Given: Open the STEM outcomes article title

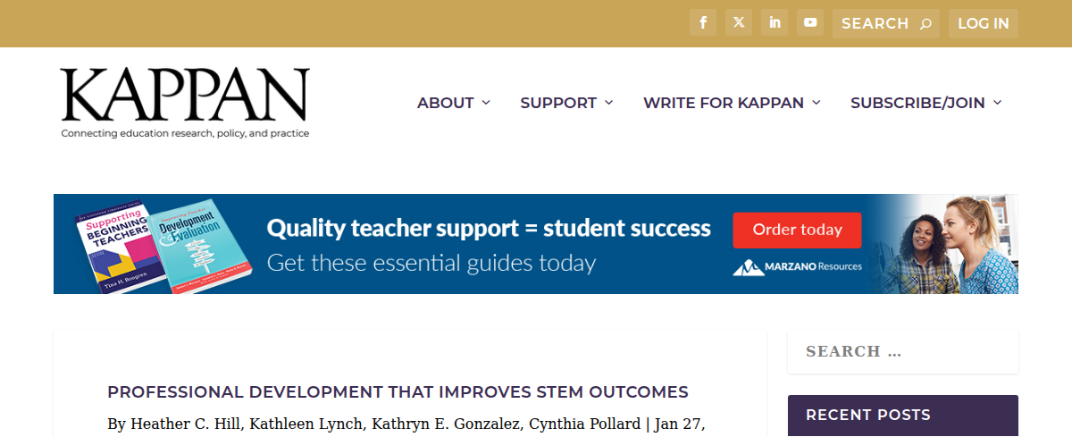Looking at the screenshot, I should (398, 391).
